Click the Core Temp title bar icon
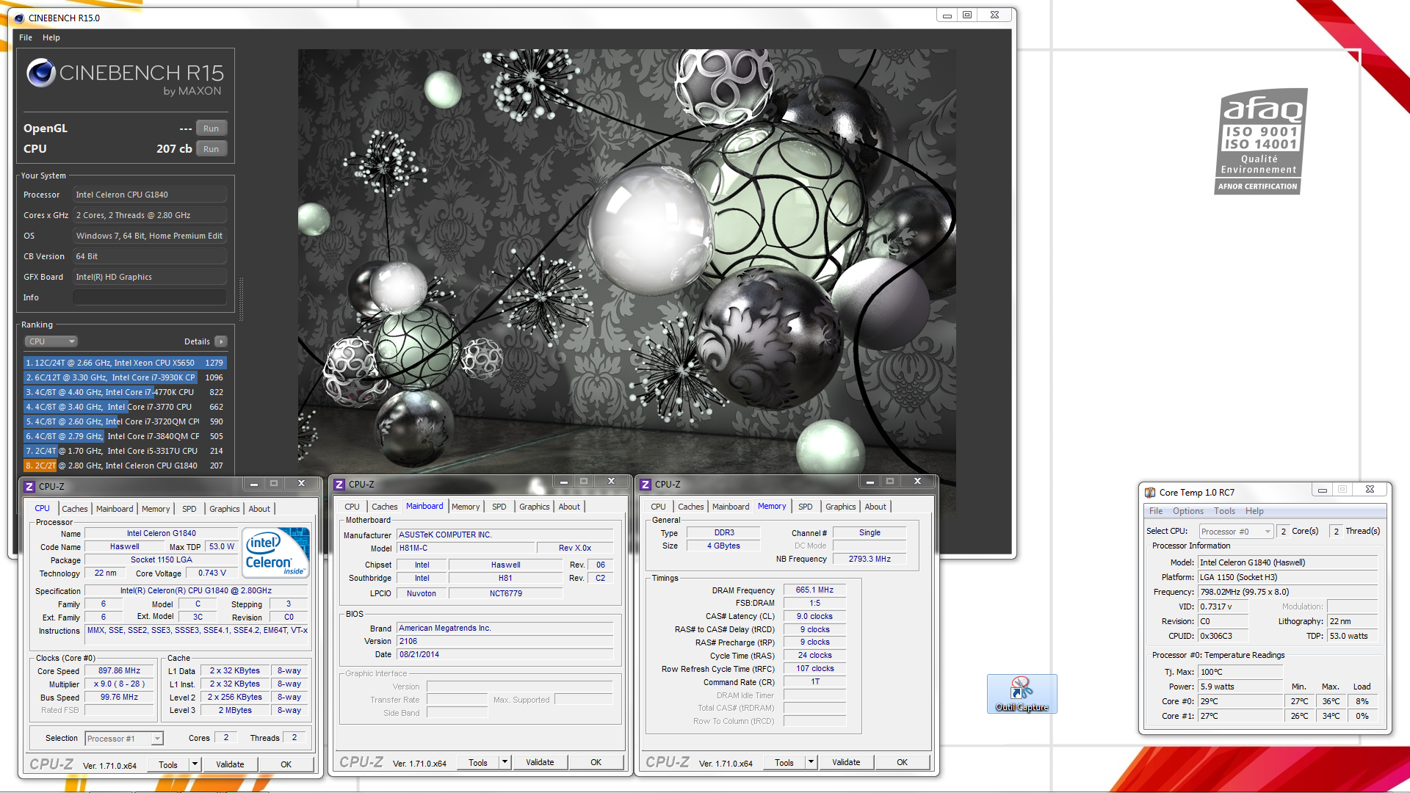 point(1149,492)
